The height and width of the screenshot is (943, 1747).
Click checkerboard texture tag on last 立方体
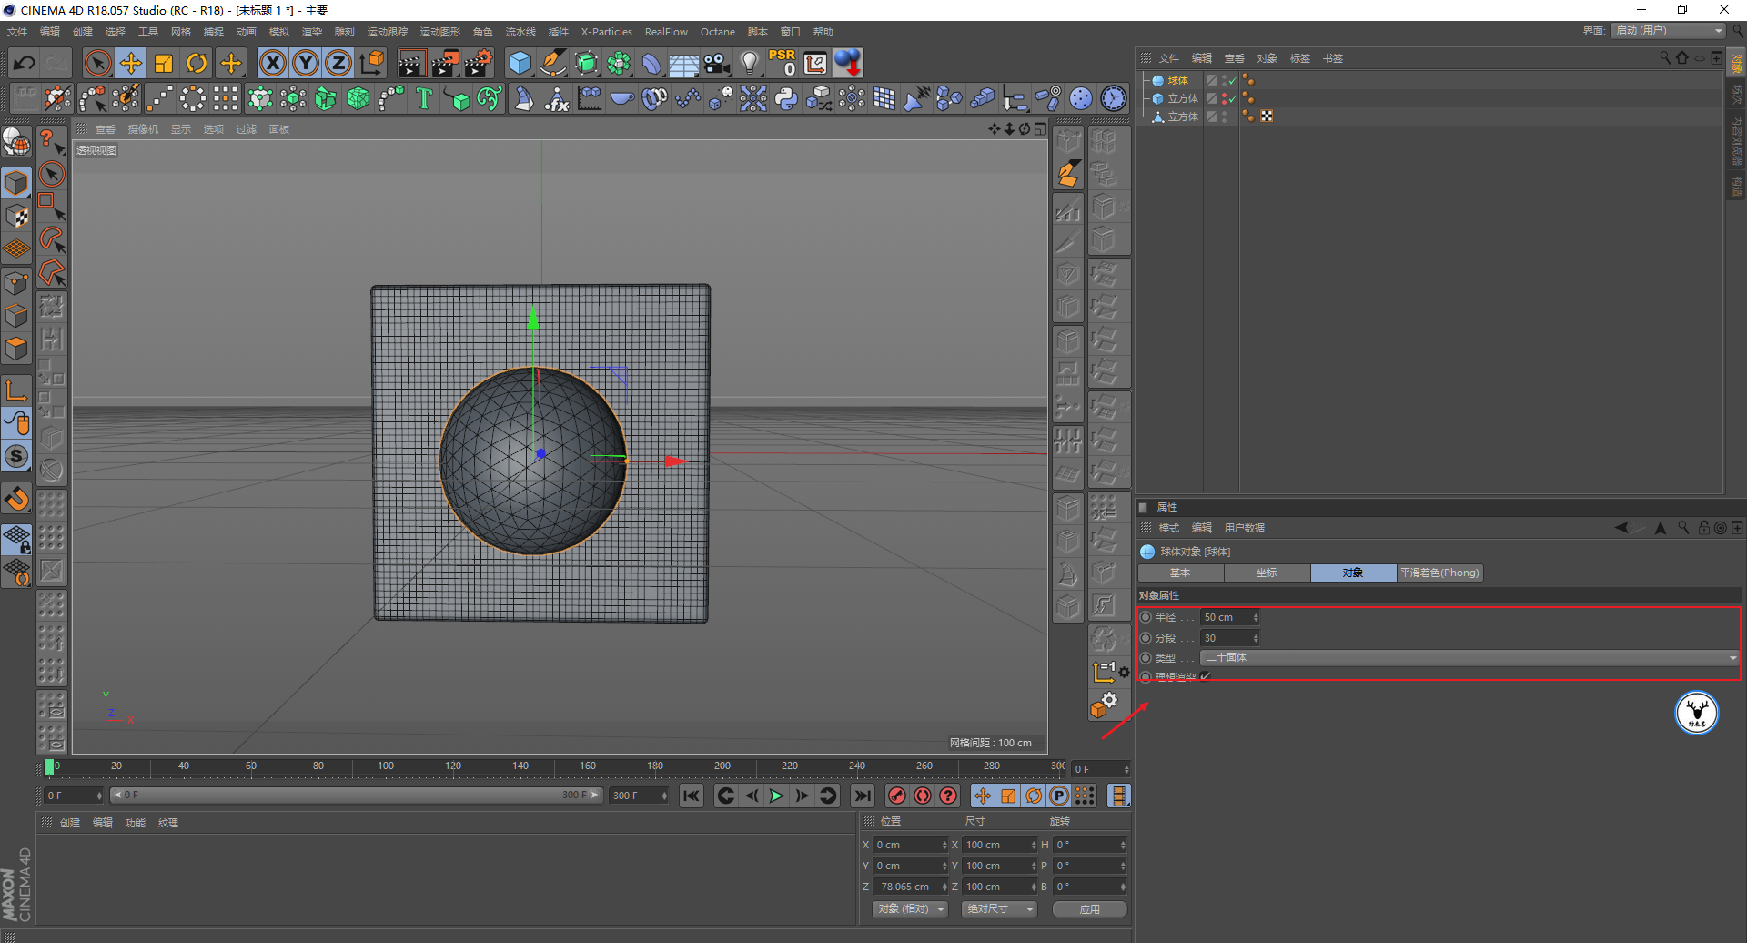click(1267, 117)
